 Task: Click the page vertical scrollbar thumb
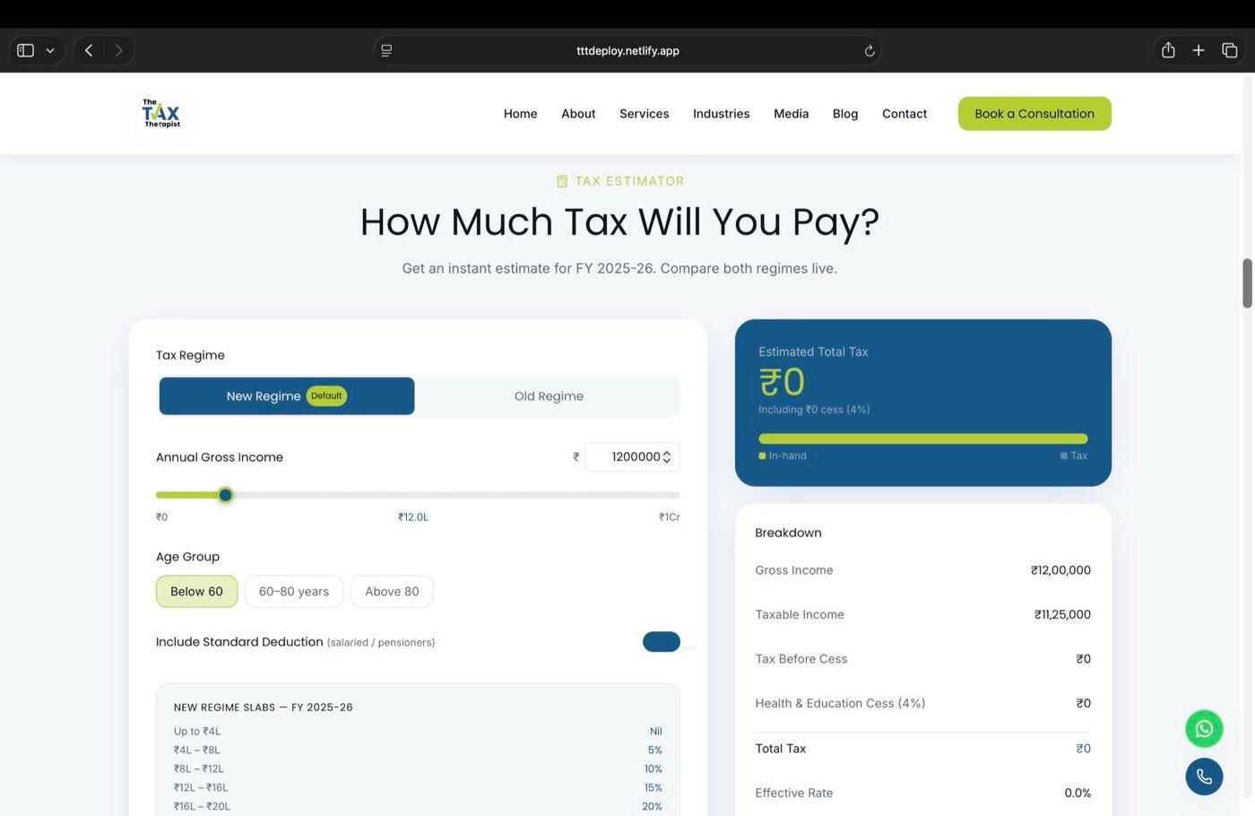pyautogui.click(x=1247, y=283)
